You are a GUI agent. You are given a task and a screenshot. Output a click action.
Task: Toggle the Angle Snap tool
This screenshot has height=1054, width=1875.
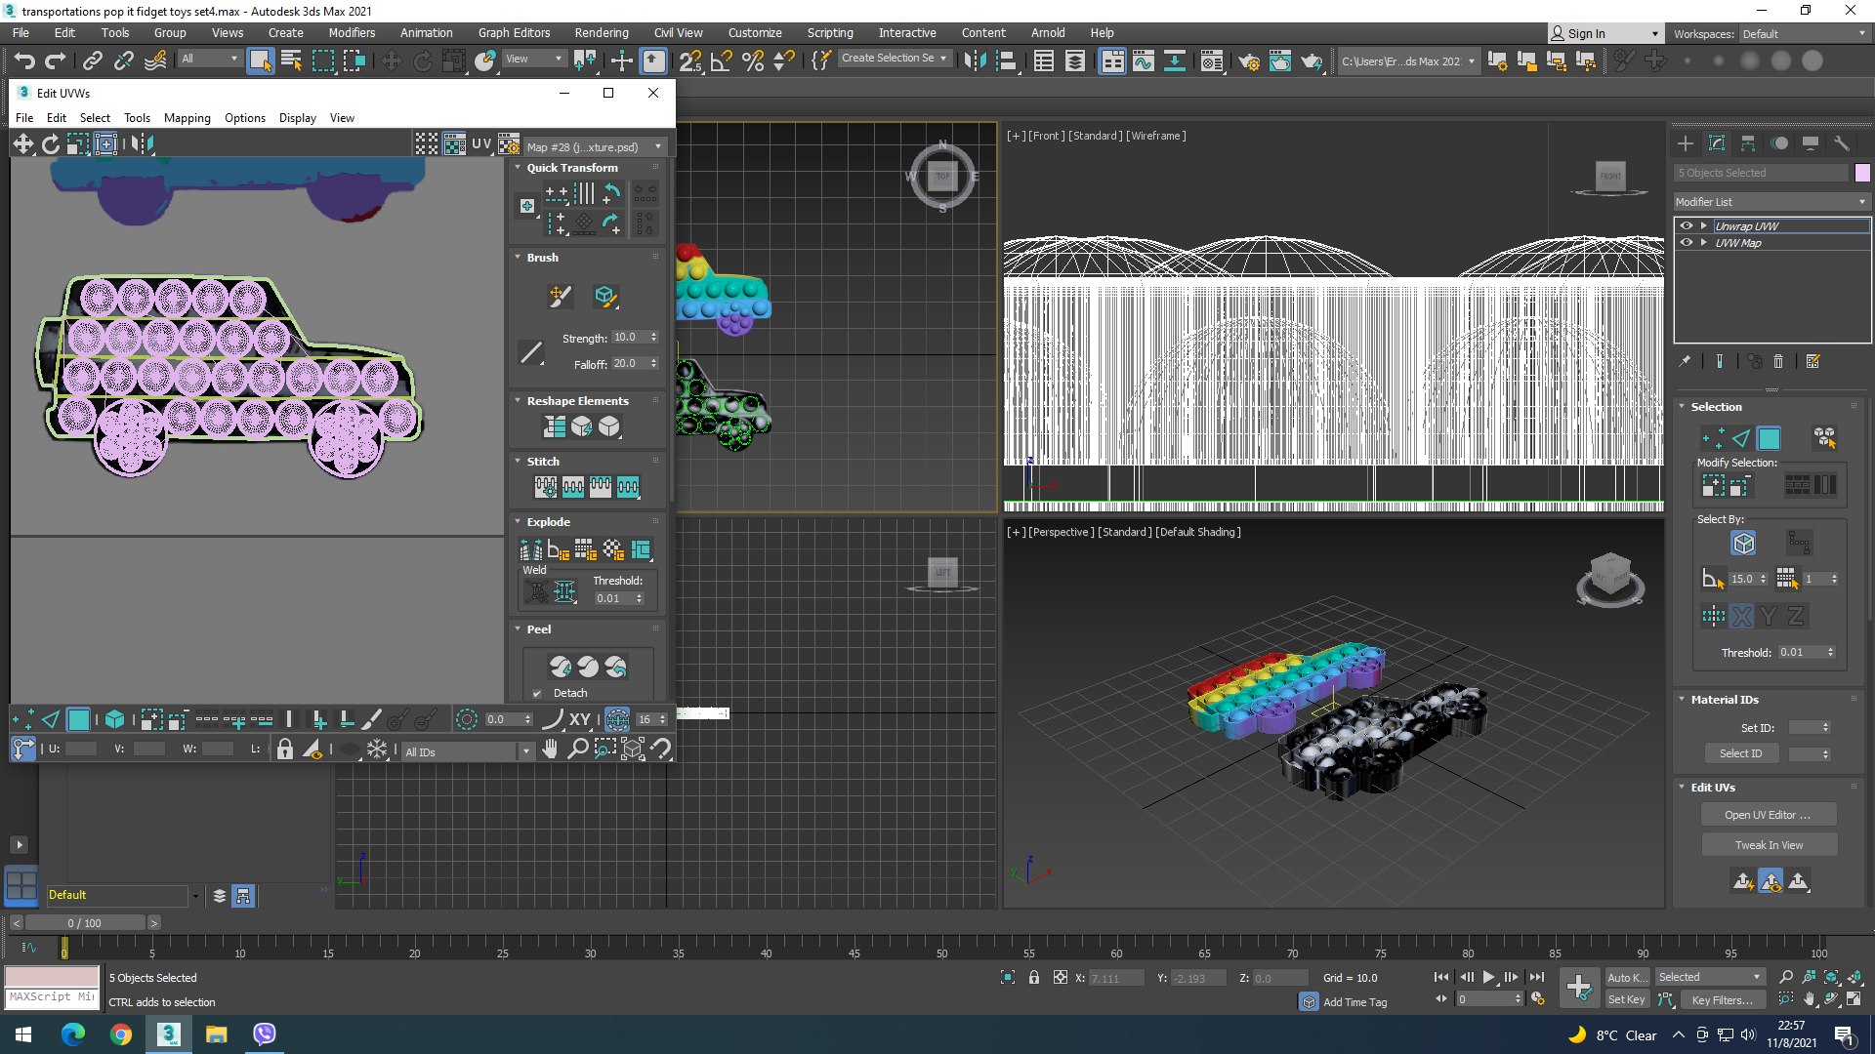[x=721, y=61]
